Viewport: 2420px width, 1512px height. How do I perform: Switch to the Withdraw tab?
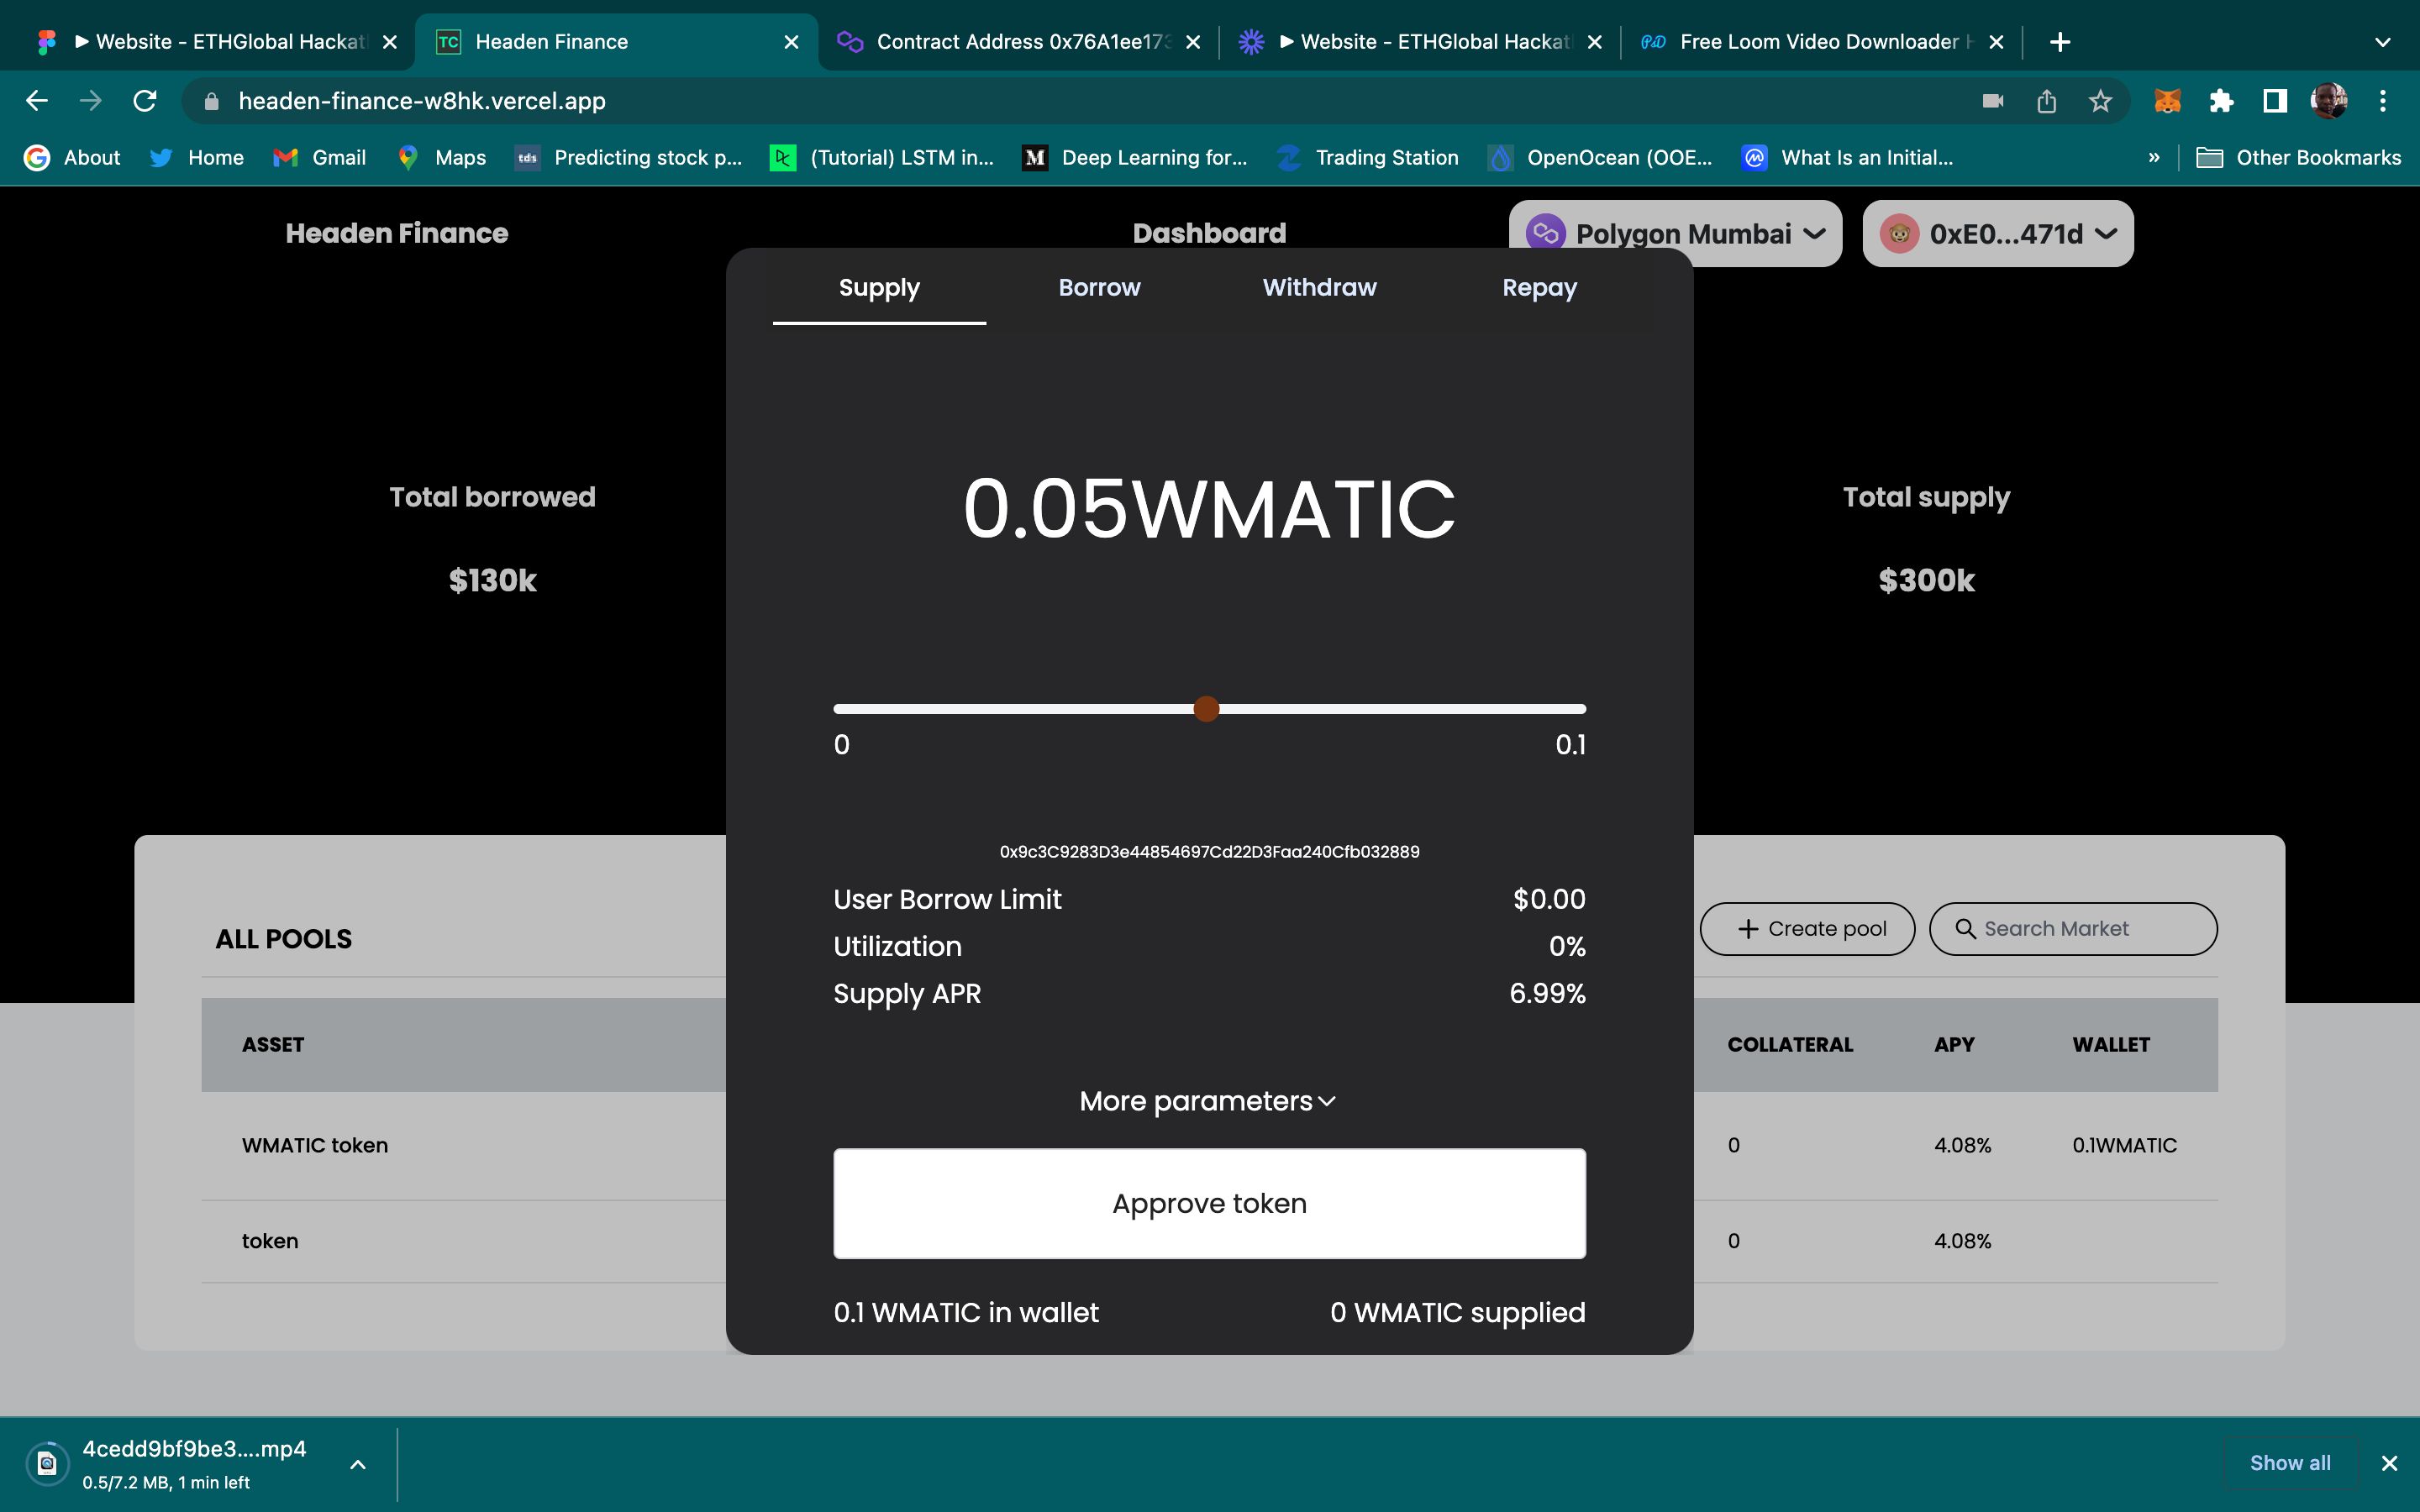1319,287
